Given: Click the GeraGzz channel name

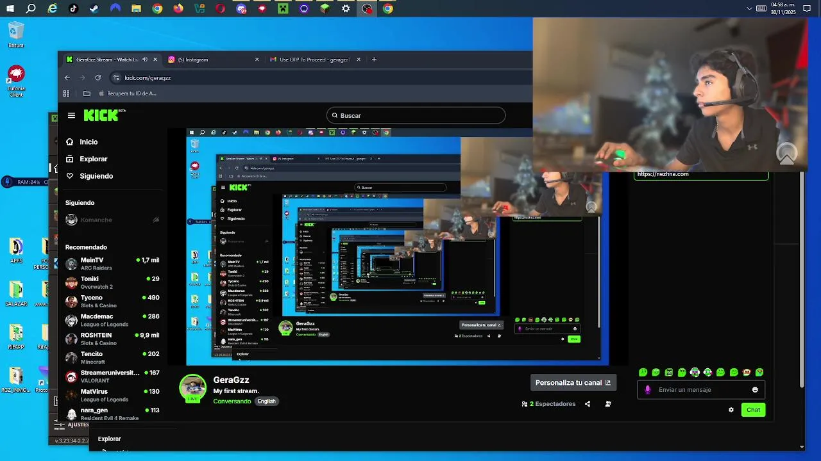Looking at the screenshot, I should click(x=231, y=380).
